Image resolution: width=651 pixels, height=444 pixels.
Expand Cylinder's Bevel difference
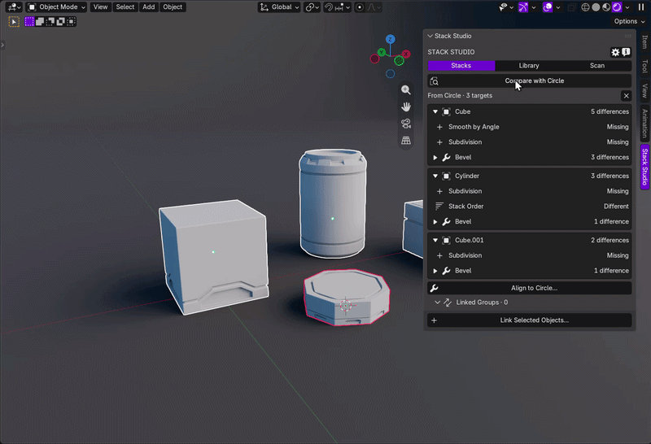click(x=435, y=222)
